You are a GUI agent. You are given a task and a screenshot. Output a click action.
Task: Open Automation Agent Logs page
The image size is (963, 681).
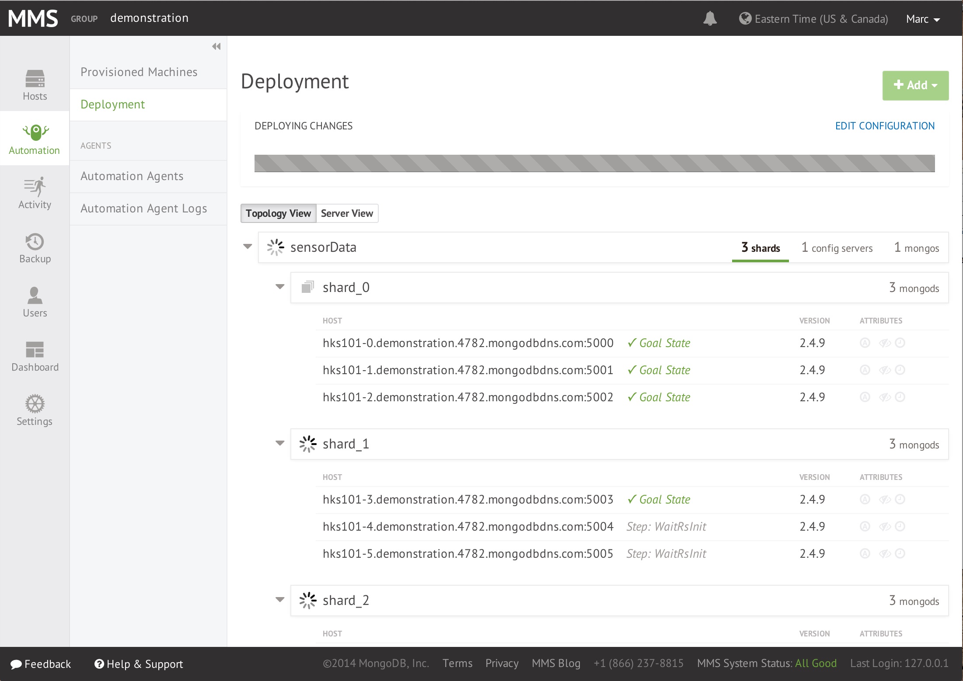click(x=143, y=208)
